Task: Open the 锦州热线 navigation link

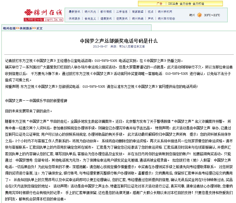Action: pyautogui.click(x=138, y=18)
